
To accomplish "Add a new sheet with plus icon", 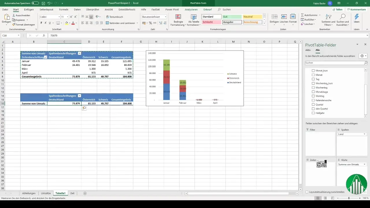I will click(x=85, y=193).
